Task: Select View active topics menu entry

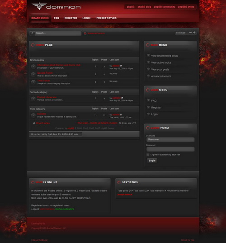Action: [x=161, y=62]
